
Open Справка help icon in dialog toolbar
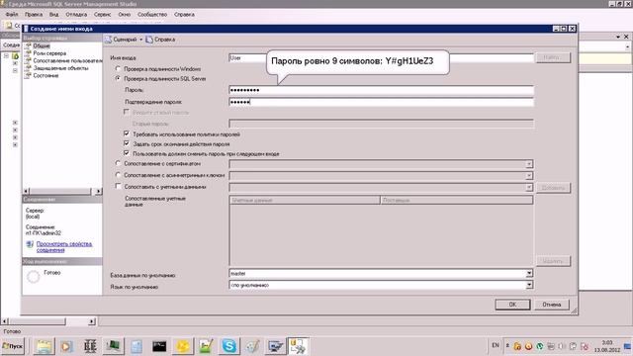click(149, 40)
